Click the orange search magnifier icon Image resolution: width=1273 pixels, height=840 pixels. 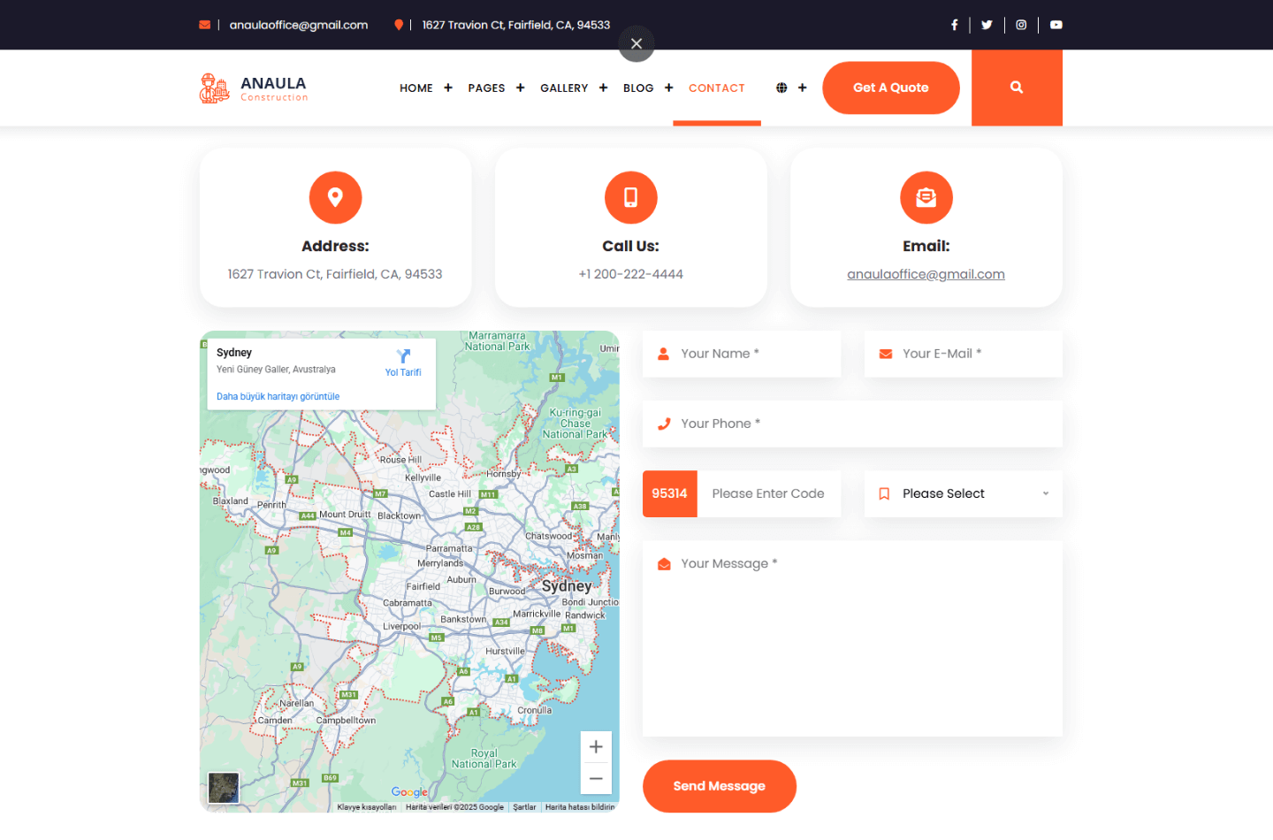point(1017,88)
